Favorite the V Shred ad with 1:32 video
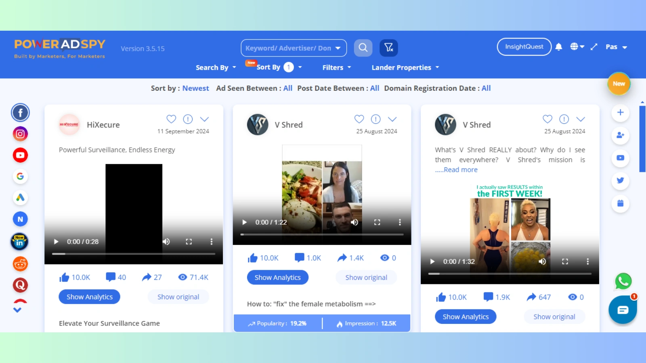The width and height of the screenshot is (646, 363). [x=547, y=119]
